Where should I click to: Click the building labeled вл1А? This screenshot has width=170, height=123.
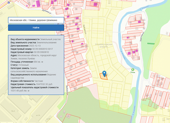coord(38,115)
